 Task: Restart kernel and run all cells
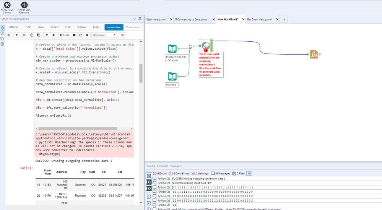coord(87,35)
